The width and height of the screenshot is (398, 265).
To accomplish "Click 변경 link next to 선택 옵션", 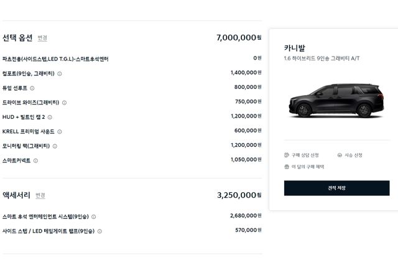I will coord(42,38).
